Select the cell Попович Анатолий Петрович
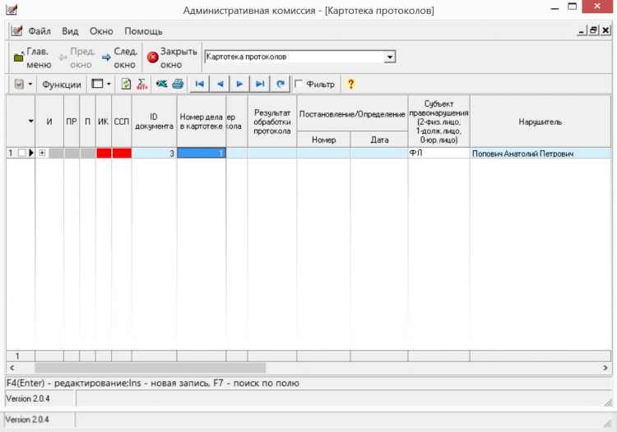The image size is (617, 432). point(540,154)
